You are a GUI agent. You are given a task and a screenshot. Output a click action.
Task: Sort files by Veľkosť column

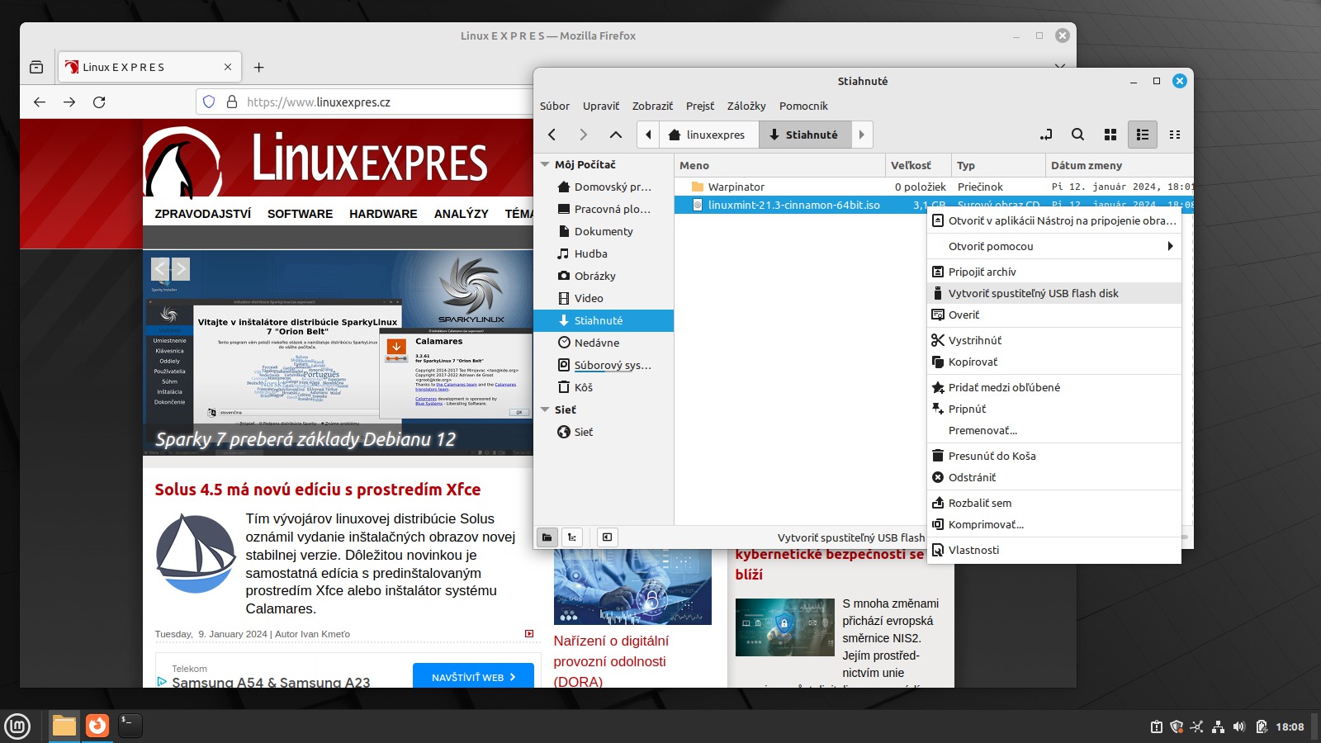(x=918, y=165)
